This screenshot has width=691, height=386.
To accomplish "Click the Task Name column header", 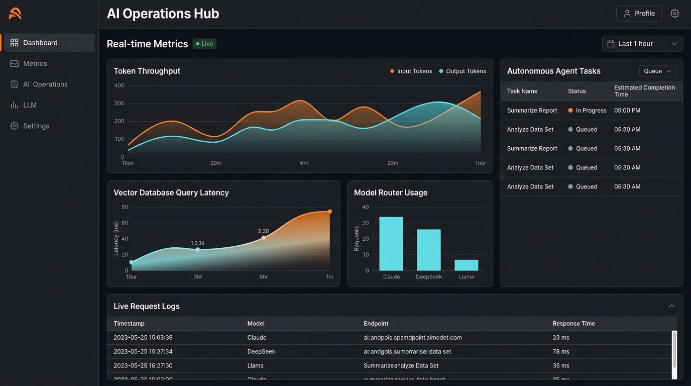I will pos(522,91).
